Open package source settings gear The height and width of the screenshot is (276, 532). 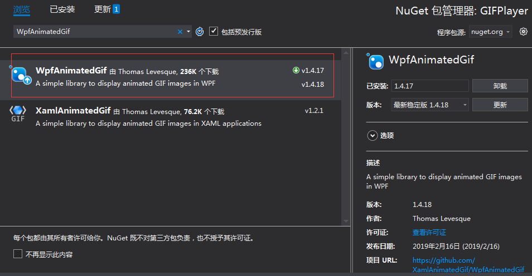point(524,32)
